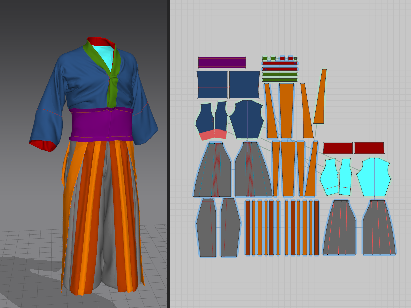
Task: Select the right navy square sleeve pattern
Action: tap(244, 84)
